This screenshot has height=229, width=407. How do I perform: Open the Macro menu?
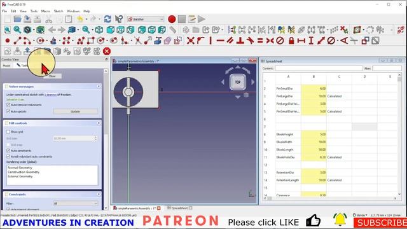coord(46,11)
